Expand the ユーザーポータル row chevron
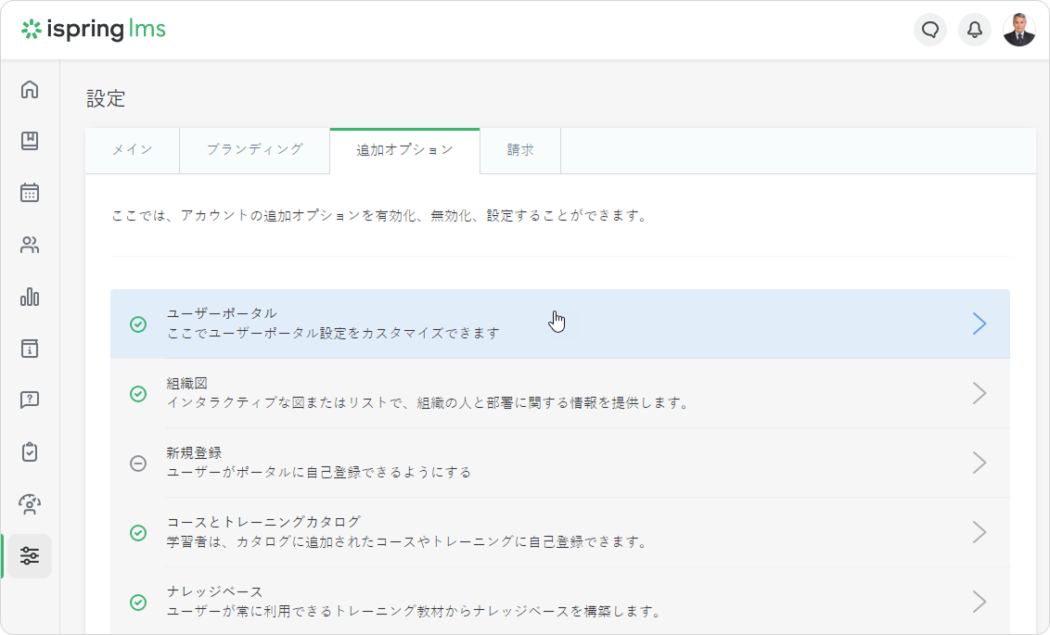The image size is (1050, 635). (x=979, y=324)
